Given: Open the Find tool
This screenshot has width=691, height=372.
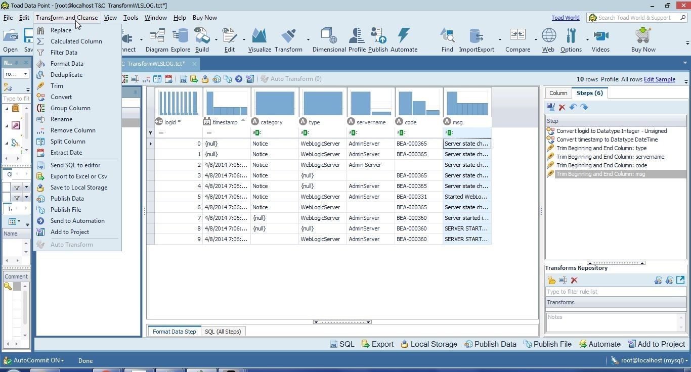Looking at the screenshot, I should (447, 40).
